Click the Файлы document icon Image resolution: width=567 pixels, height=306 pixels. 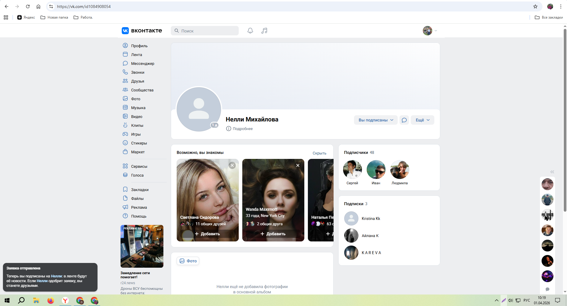click(x=125, y=198)
